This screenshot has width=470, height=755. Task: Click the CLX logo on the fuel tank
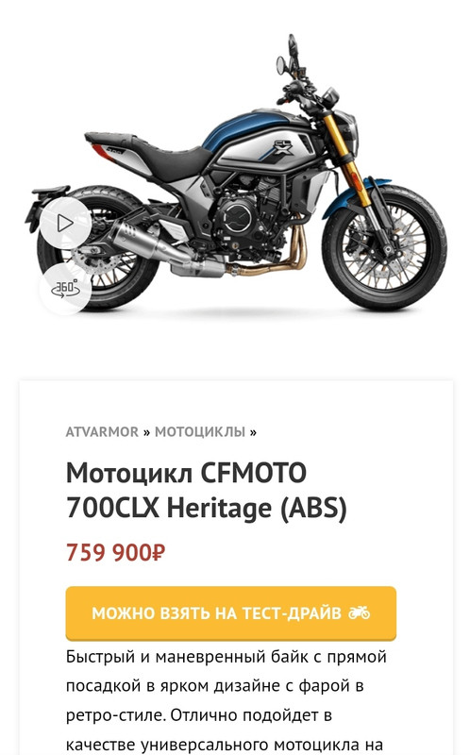(283, 148)
